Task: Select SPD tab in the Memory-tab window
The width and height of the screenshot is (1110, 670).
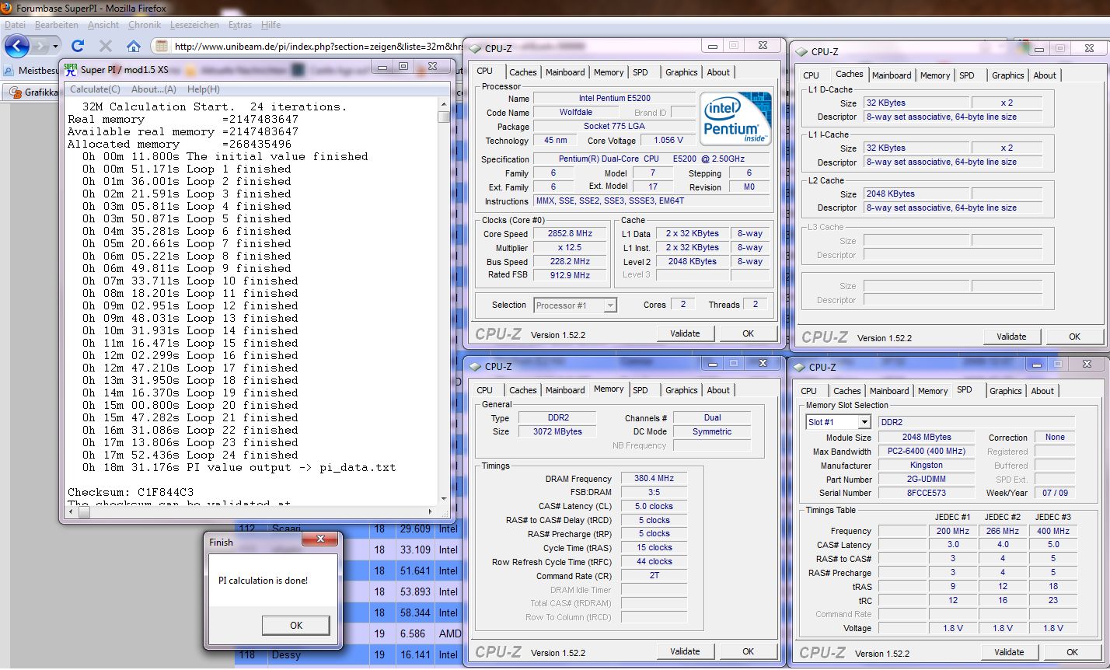Action: (x=640, y=390)
